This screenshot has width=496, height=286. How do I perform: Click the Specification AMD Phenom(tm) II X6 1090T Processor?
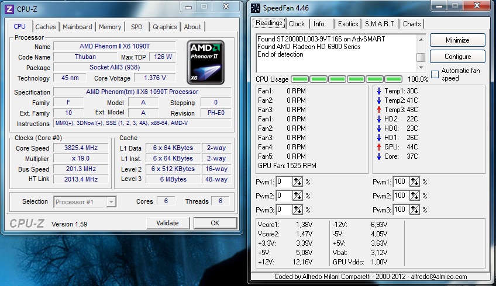pos(142,92)
